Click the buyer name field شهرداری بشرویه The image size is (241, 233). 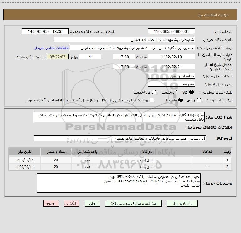(x=125, y=40)
